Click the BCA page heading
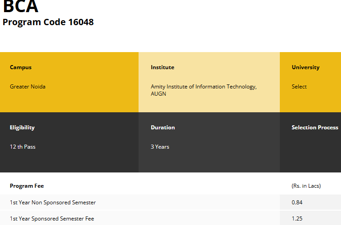 click(x=21, y=6)
